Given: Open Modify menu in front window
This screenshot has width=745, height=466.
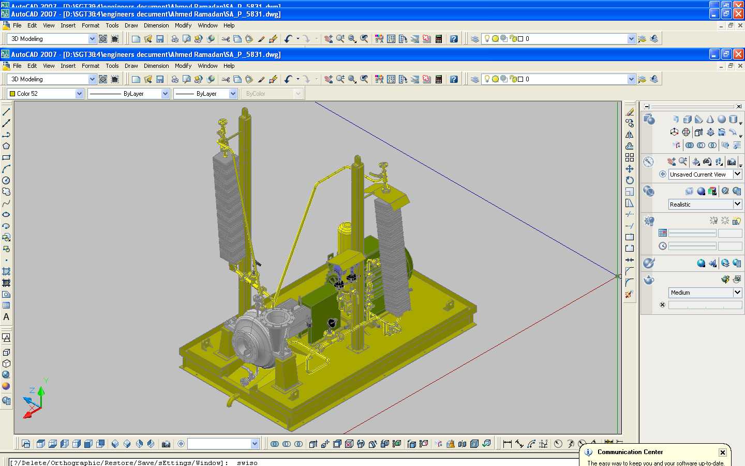Looking at the screenshot, I should [183, 66].
